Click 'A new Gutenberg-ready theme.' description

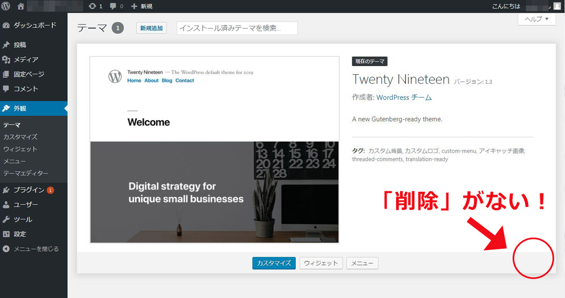(x=397, y=119)
